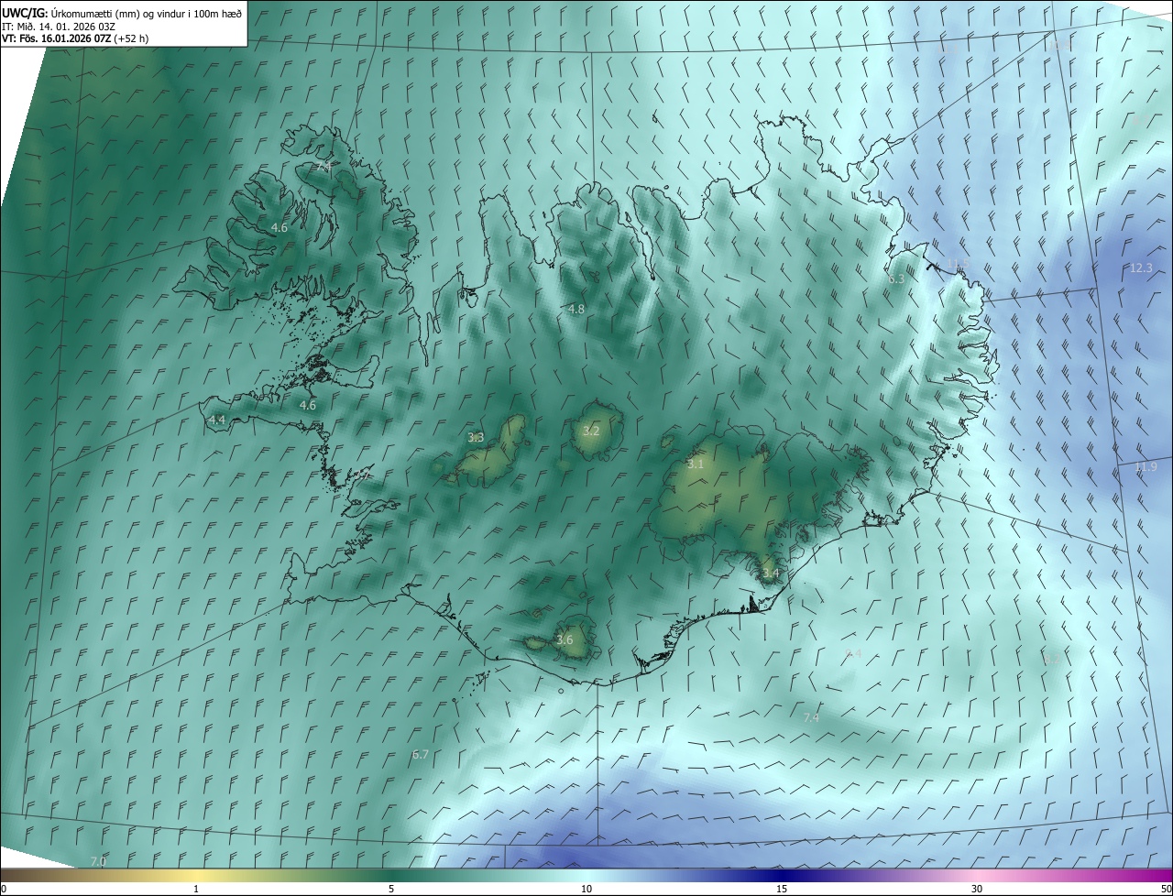This screenshot has height=896, width=1173.
Task: Select the valid time 'VT: Fös. 16.01.2026 07Z (+52 h)'
Action: coord(75,38)
